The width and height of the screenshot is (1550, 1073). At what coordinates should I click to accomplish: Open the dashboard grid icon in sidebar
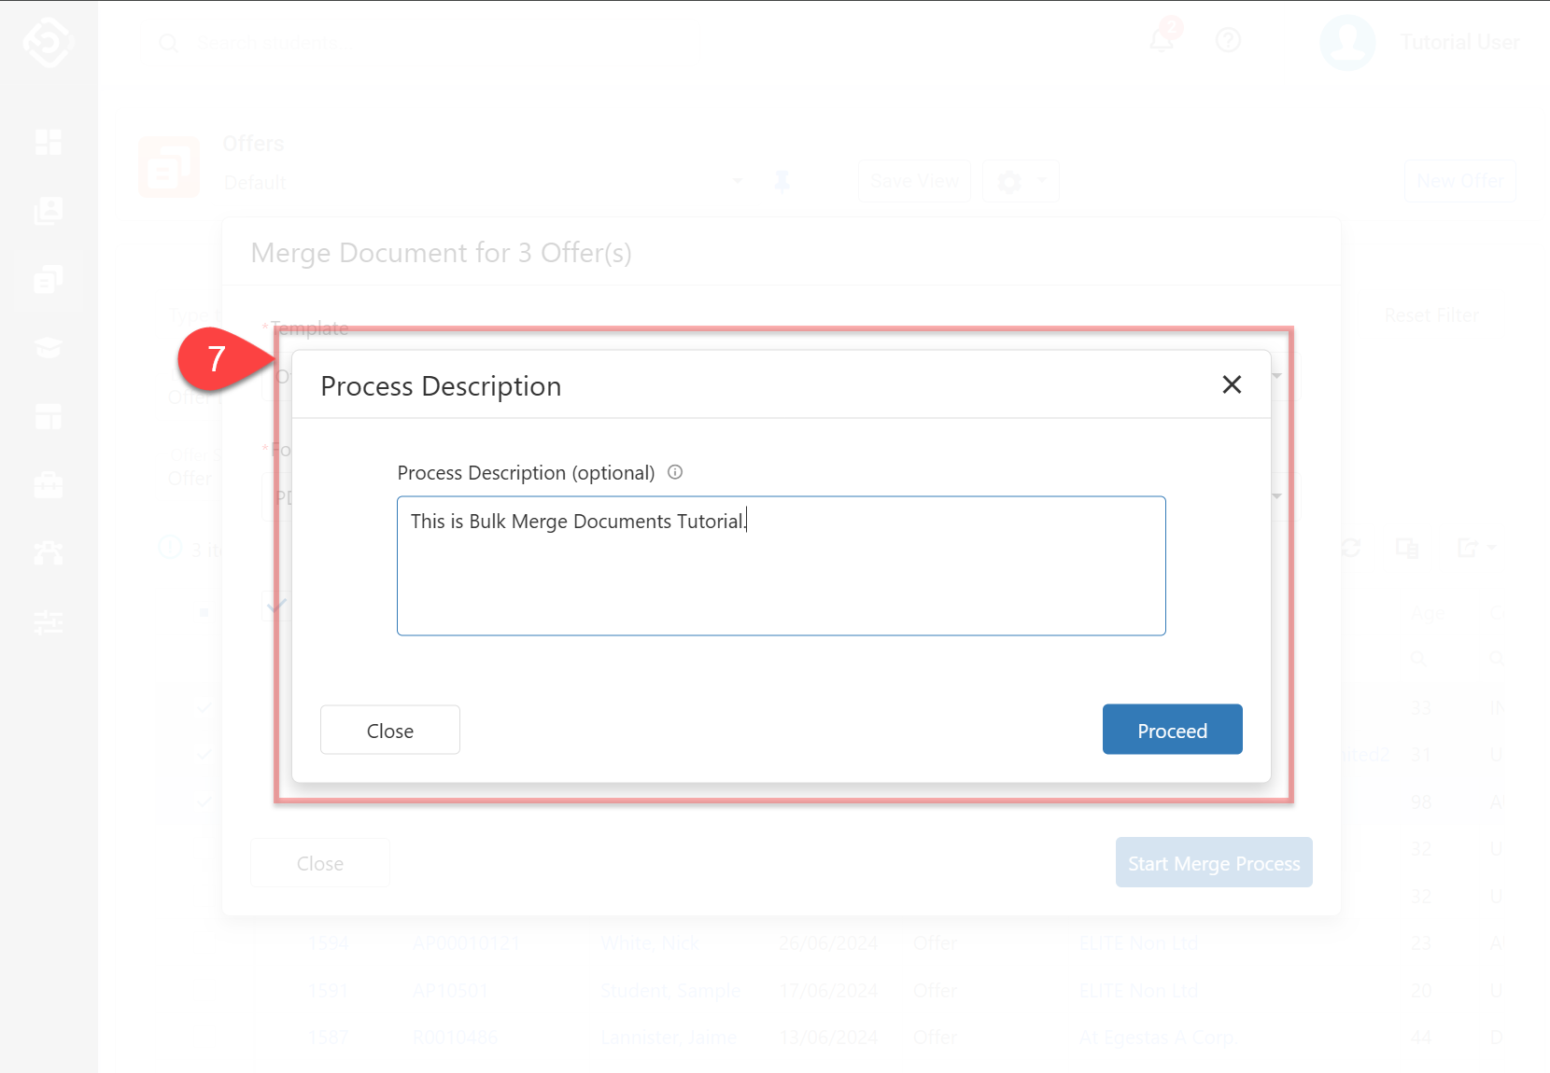49,143
